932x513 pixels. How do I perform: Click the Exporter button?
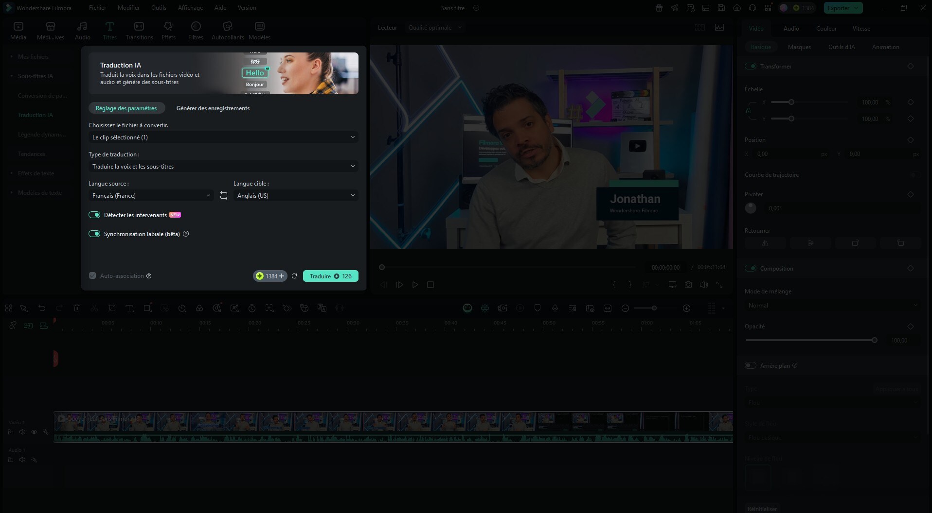[x=843, y=8]
